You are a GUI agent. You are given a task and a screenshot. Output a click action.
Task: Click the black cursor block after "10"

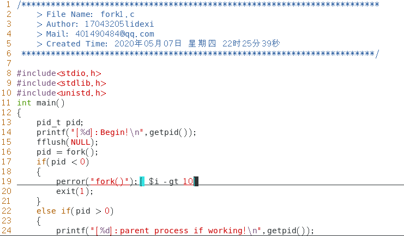pos(196,181)
